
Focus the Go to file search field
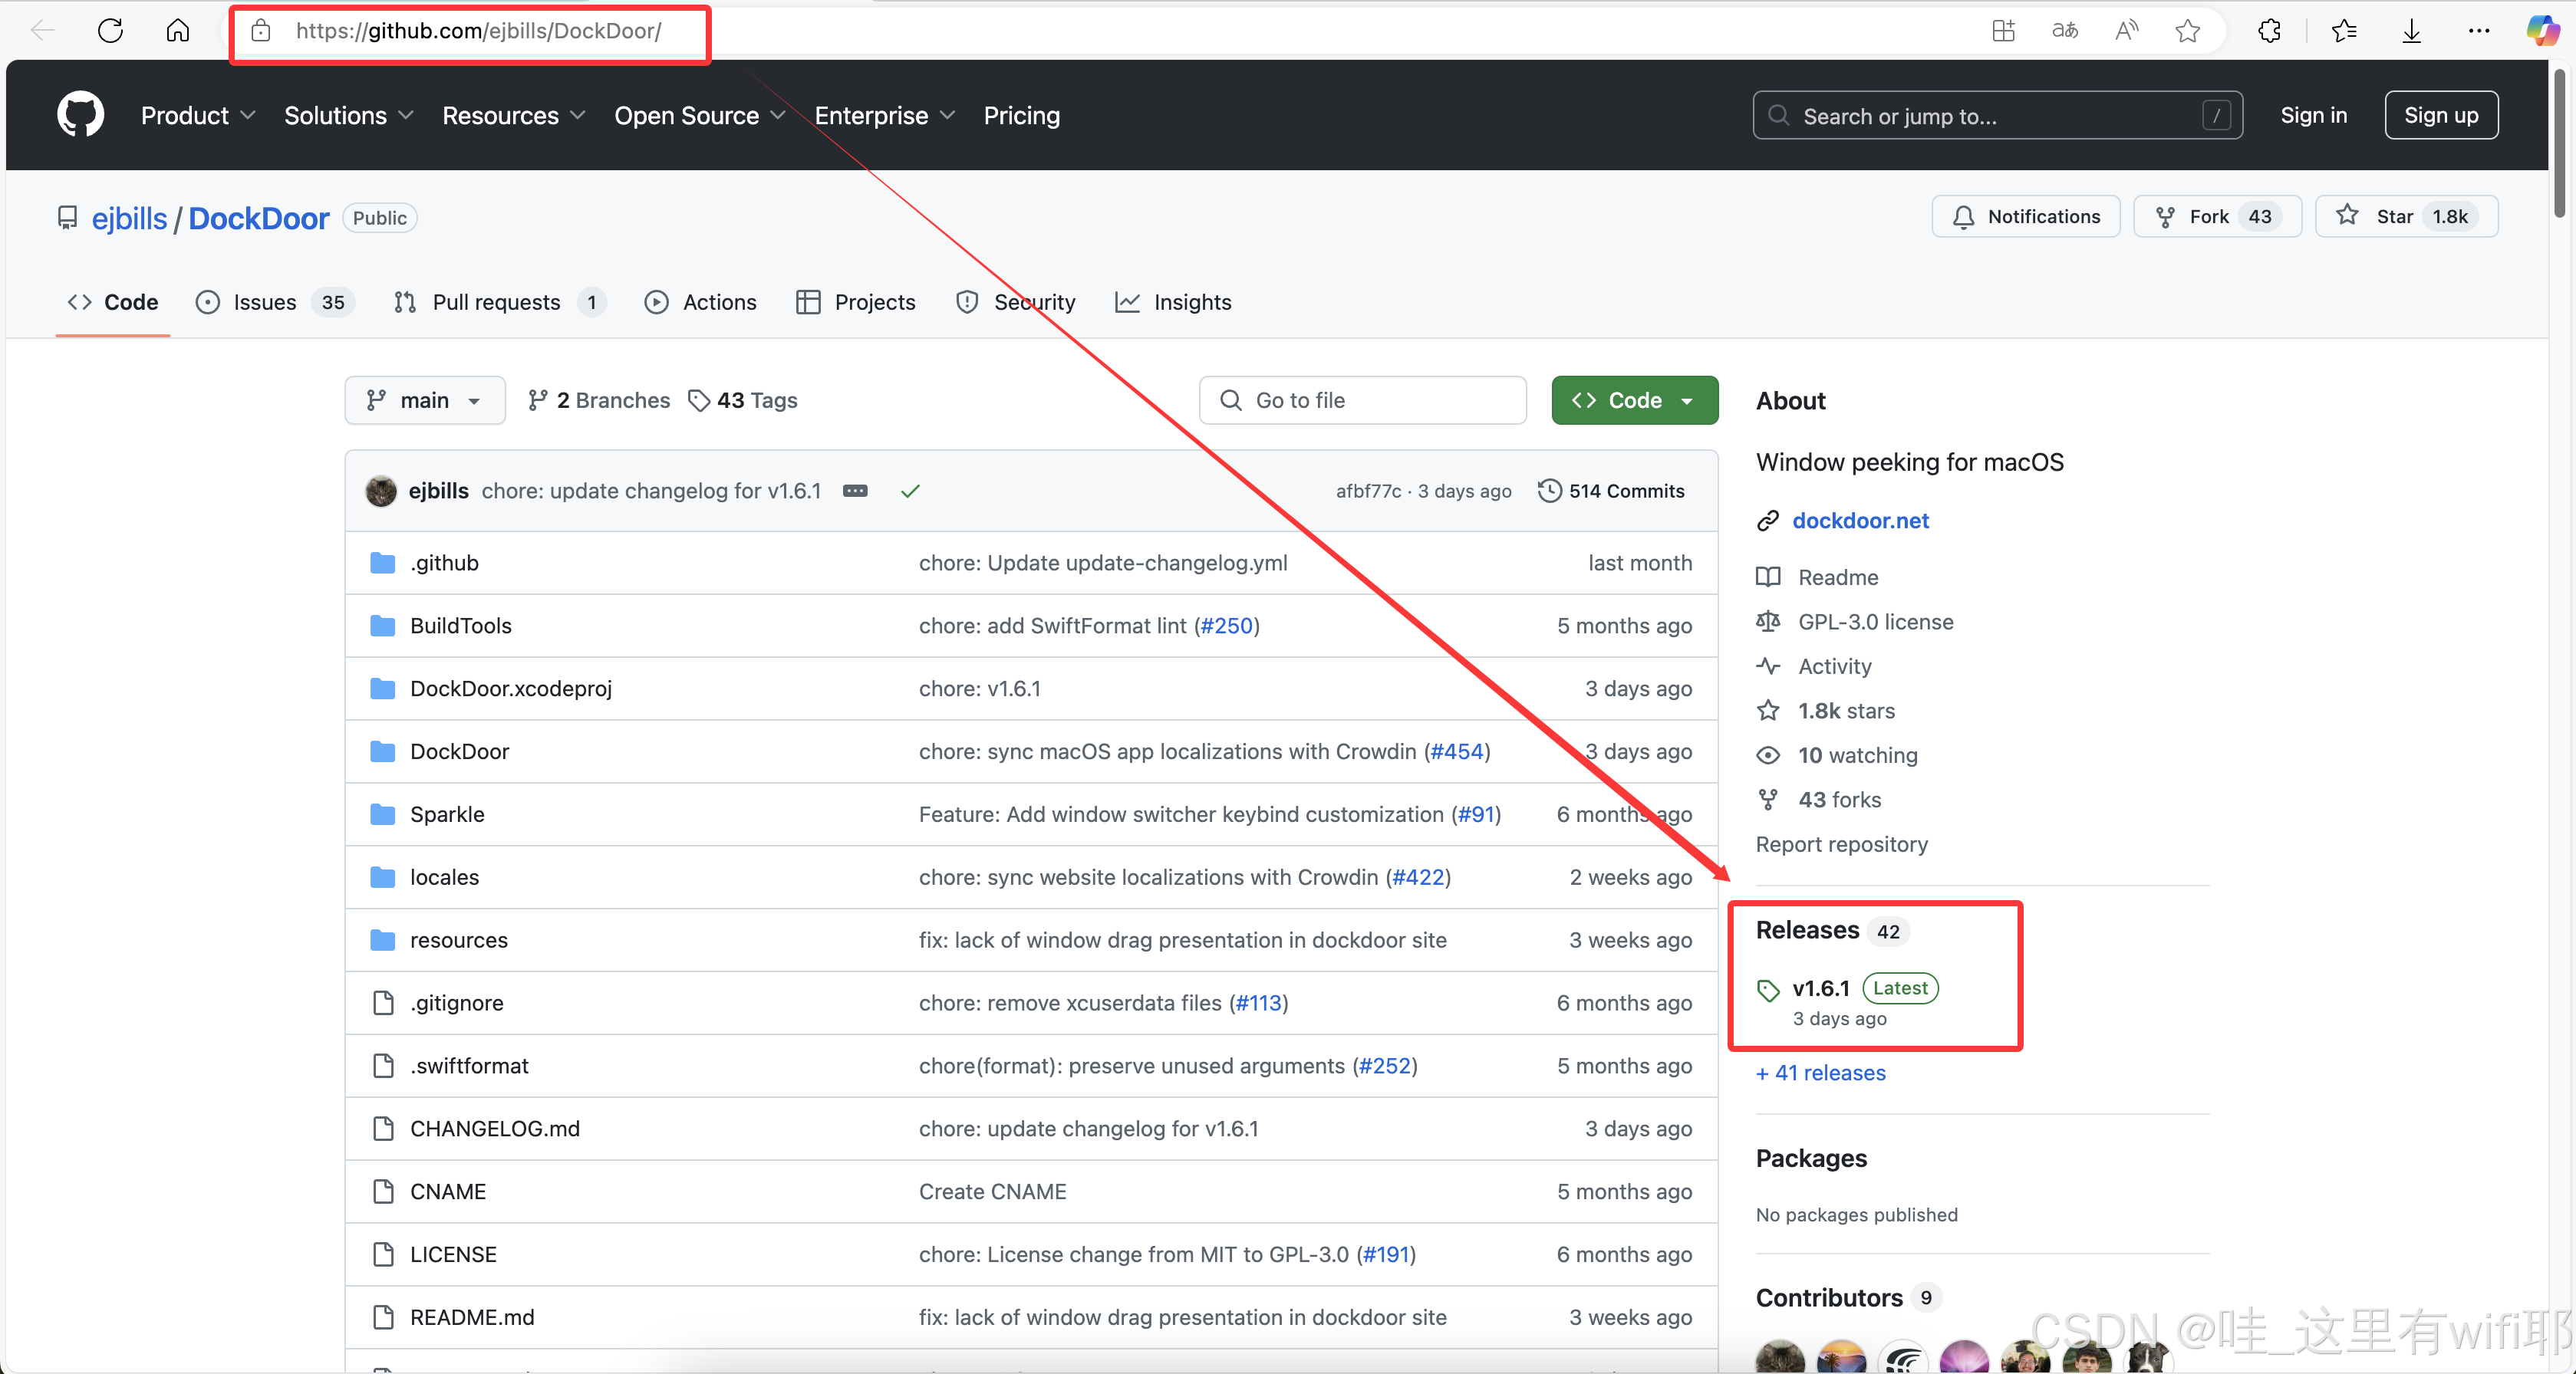pos(1362,401)
